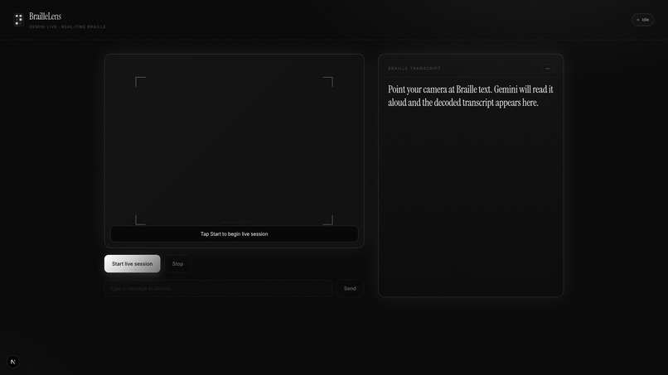The image size is (668, 375).
Task: Send the message to Gemini
Action: pos(350,289)
